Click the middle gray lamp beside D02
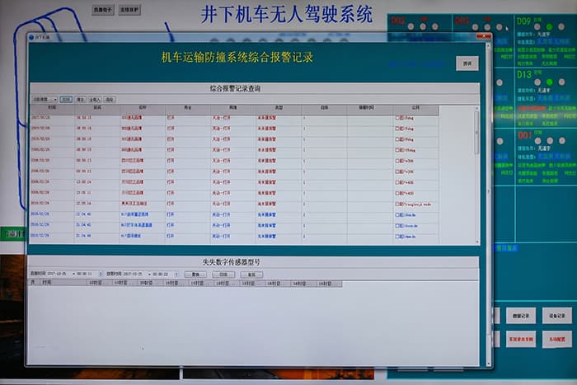 coord(423,26)
